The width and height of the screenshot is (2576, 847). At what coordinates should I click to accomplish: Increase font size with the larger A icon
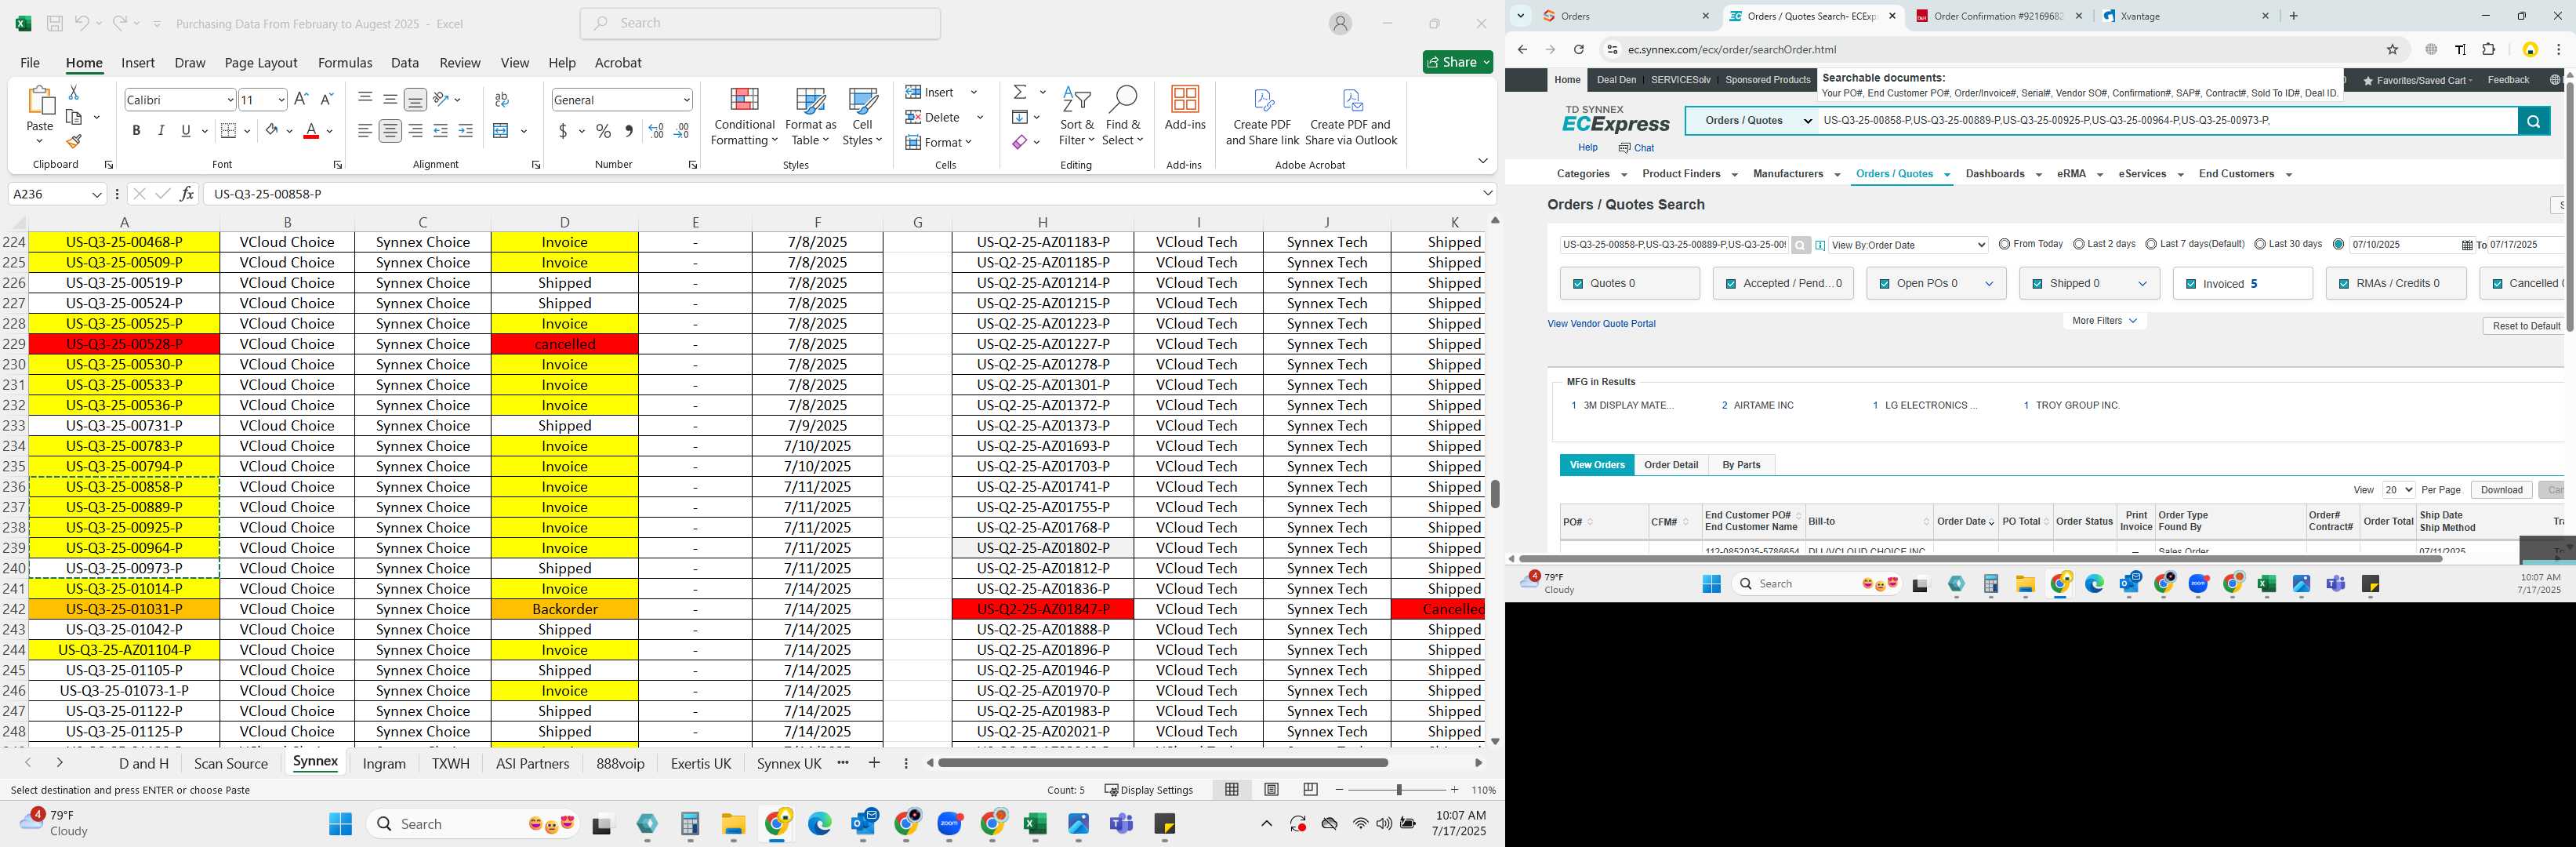[301, 99]
